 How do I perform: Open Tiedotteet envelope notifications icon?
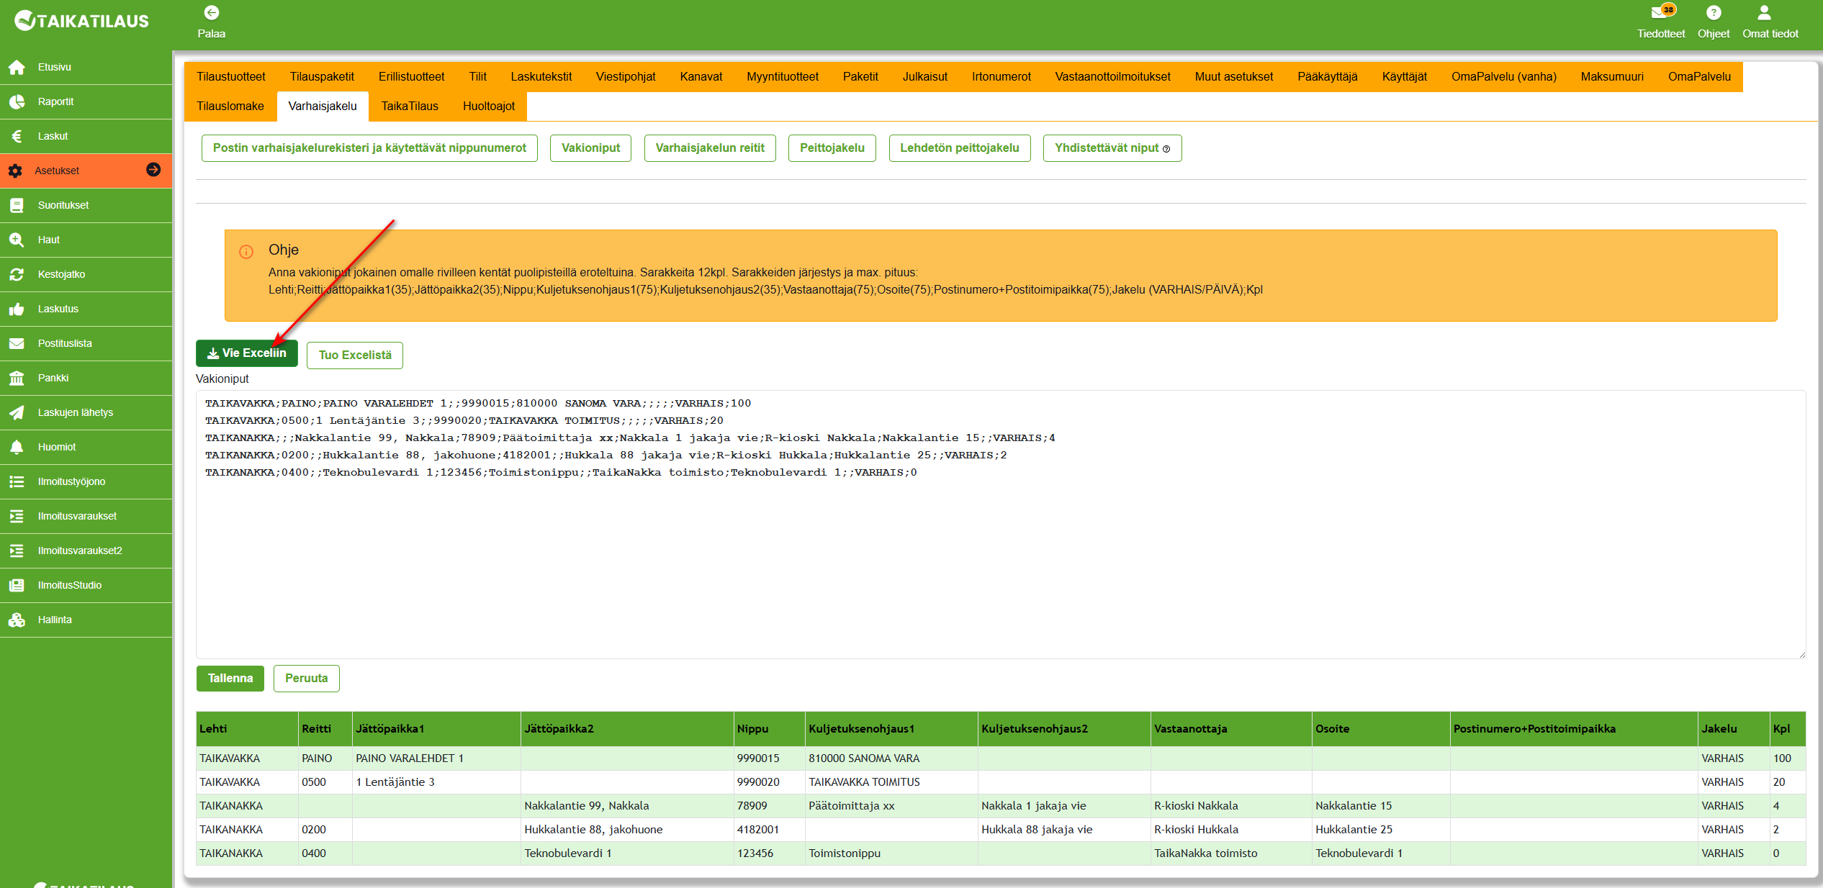point(1658,13)
